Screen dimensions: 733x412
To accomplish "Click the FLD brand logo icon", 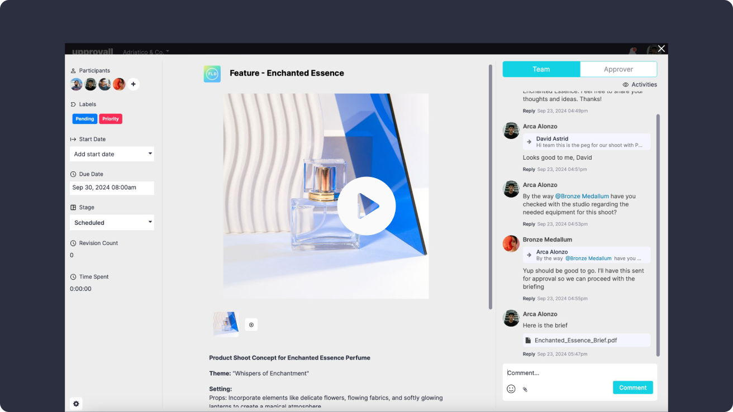I will pyautogui.click(x=212, y=74).
